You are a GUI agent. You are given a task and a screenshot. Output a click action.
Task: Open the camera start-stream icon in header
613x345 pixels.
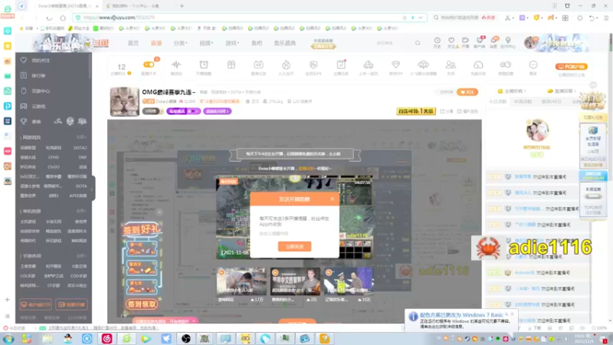pyautogui.click(x=465, y=41)
